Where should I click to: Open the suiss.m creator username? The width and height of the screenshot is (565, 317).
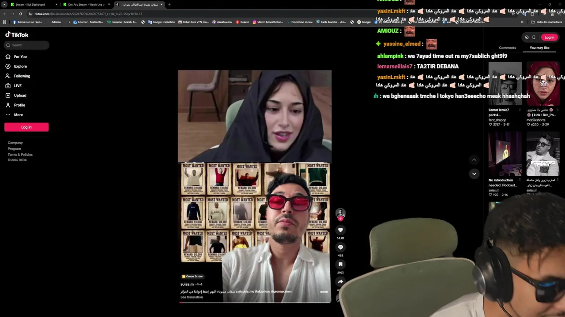pyautogui.click(x=187, y=284)
